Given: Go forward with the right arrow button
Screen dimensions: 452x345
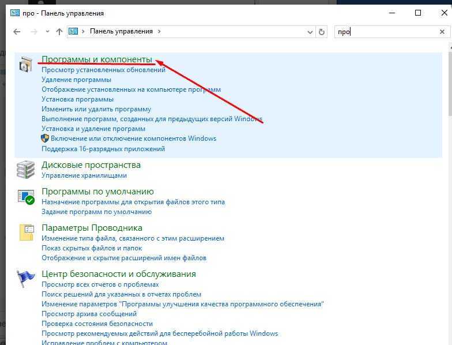Looking at the screenshot, I should click(34, 31).
